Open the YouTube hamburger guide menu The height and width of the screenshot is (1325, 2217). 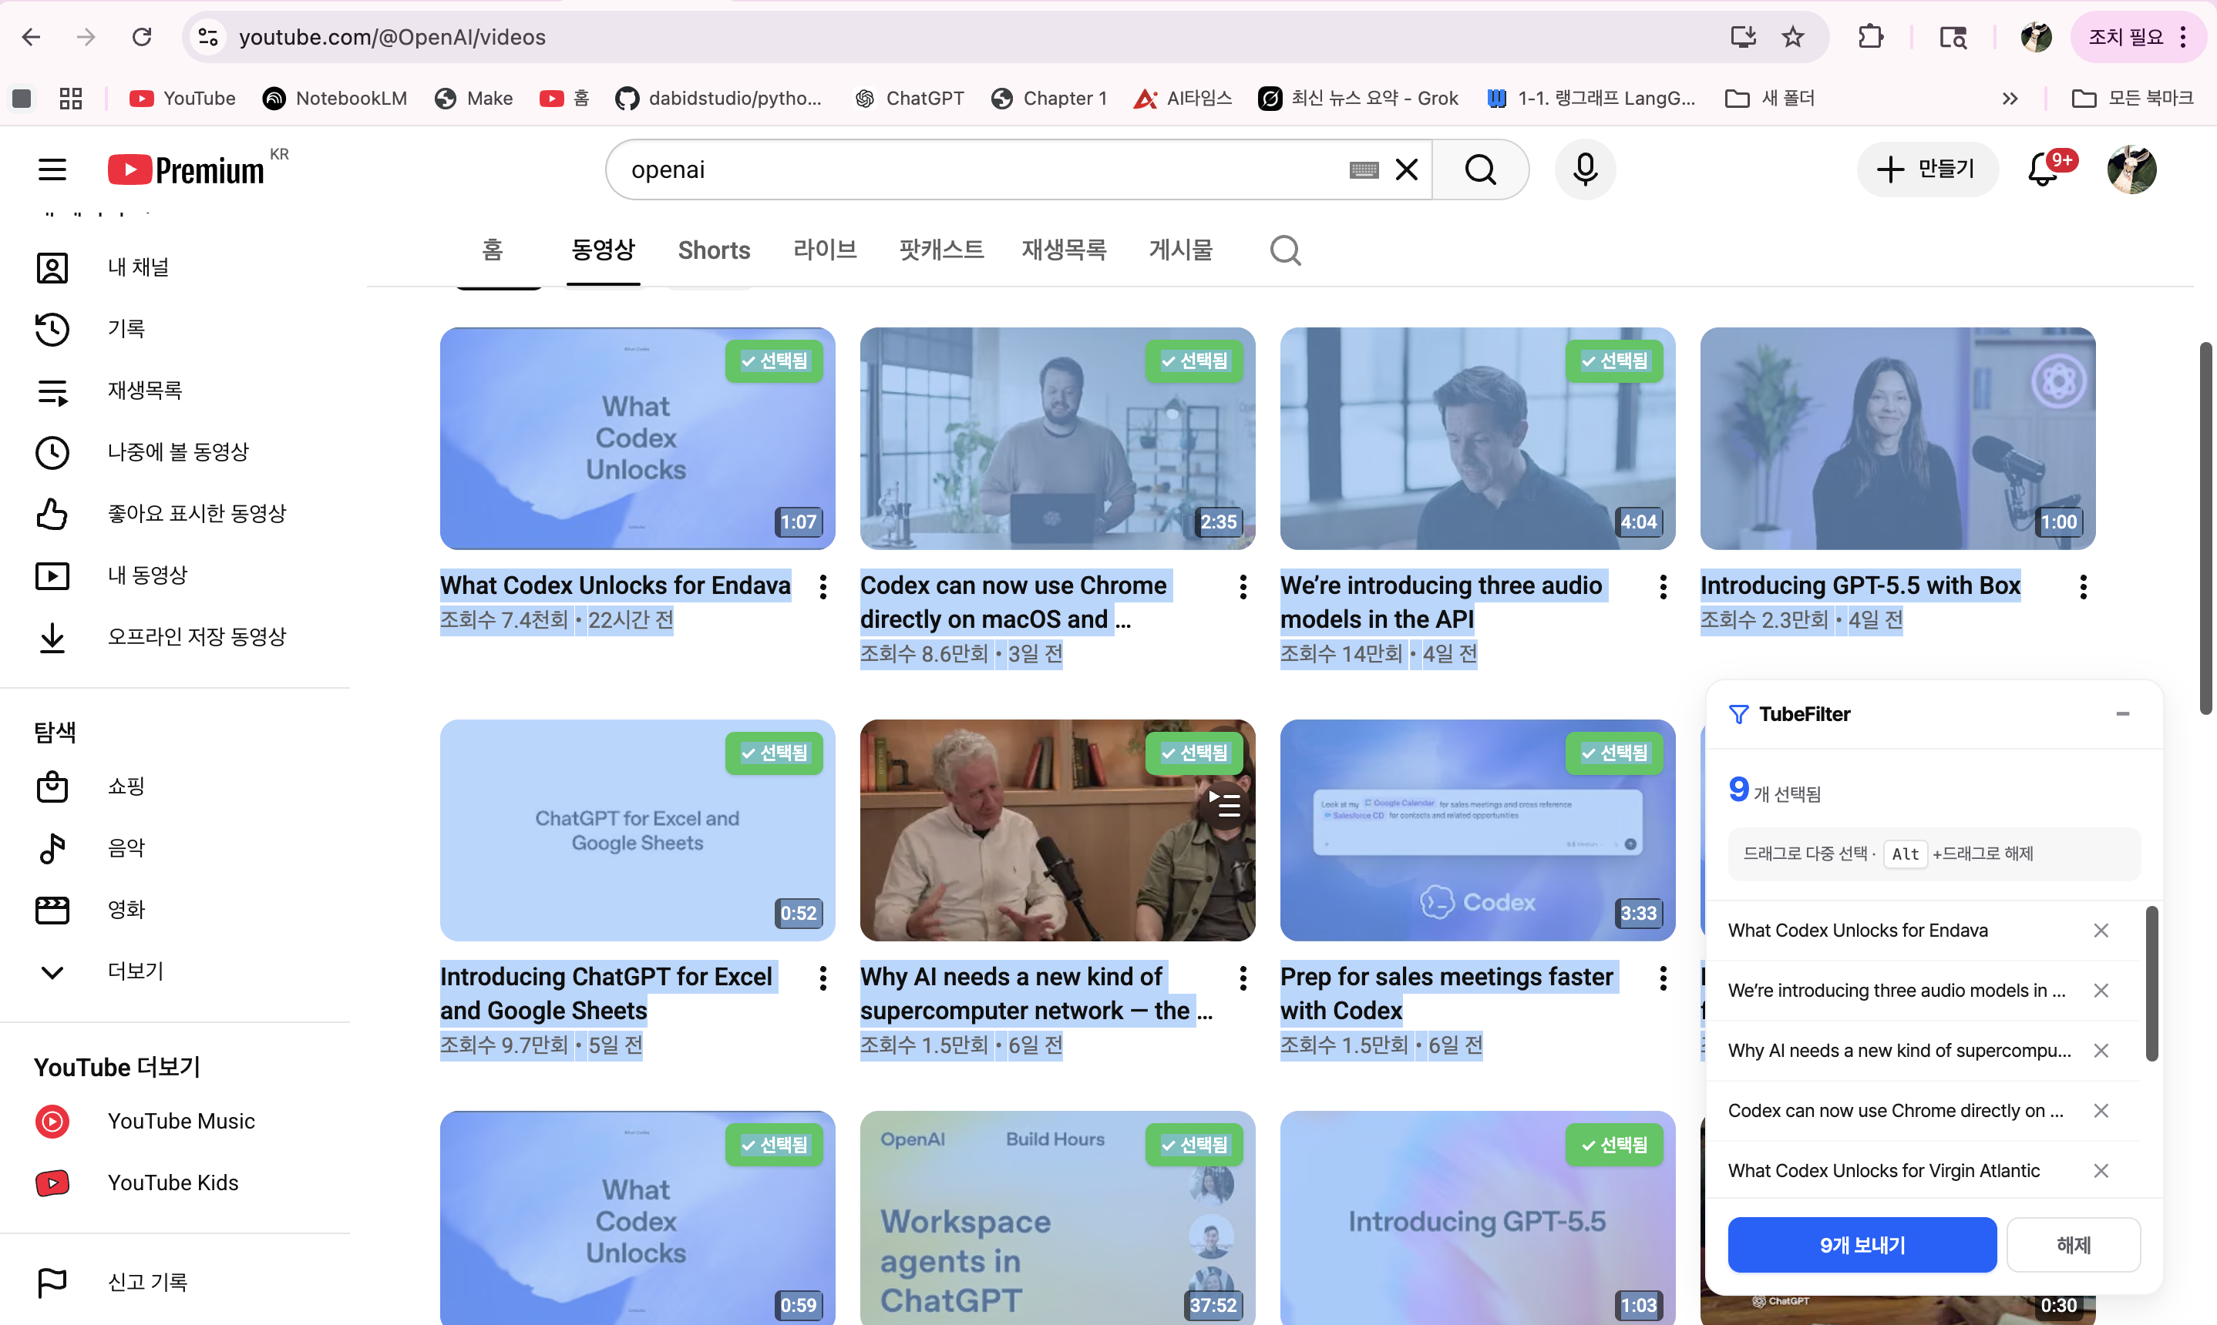click(52, 169)
